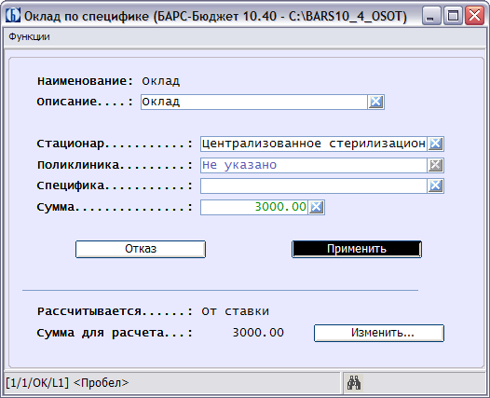Clear the Специфика field with its X icon
The height and width of the screenshot is (398, 490).
point(435,186)
